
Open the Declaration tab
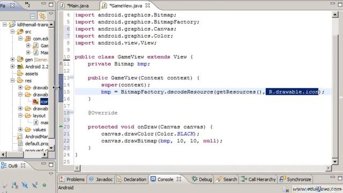point(132,180)
